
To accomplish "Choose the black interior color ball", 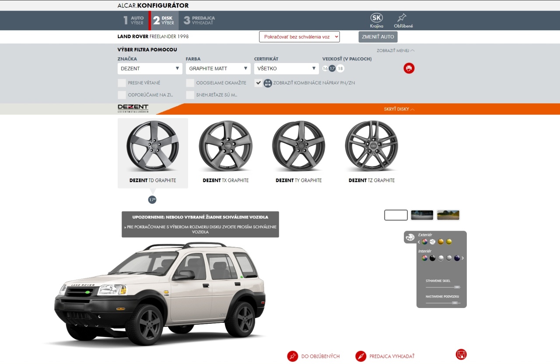I will (x=432, y=258).
